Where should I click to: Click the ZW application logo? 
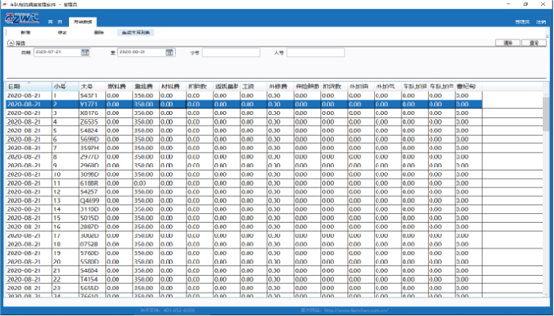click(x=22, y=18)
